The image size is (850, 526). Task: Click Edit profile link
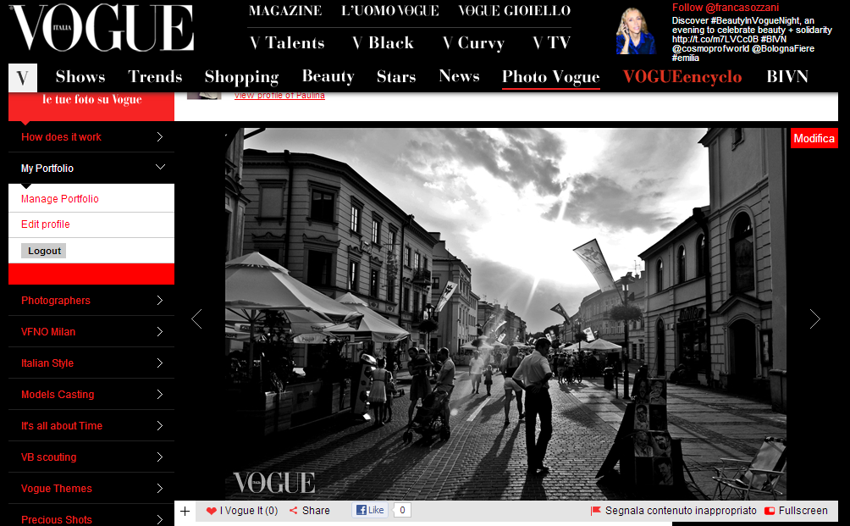[x=45, y=224]
